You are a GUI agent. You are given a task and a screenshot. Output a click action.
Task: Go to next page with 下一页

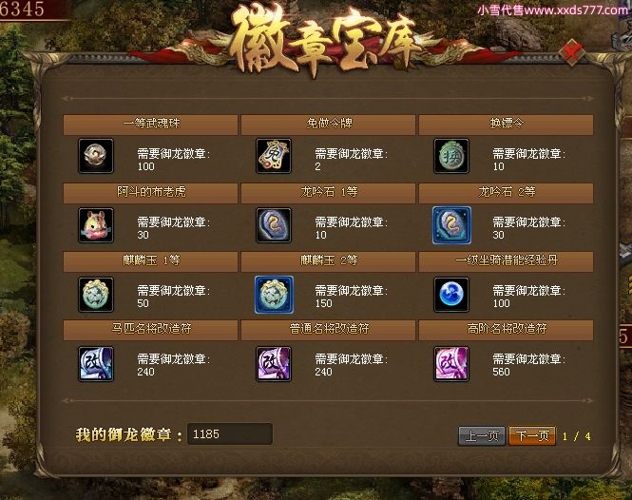(532, 435)
